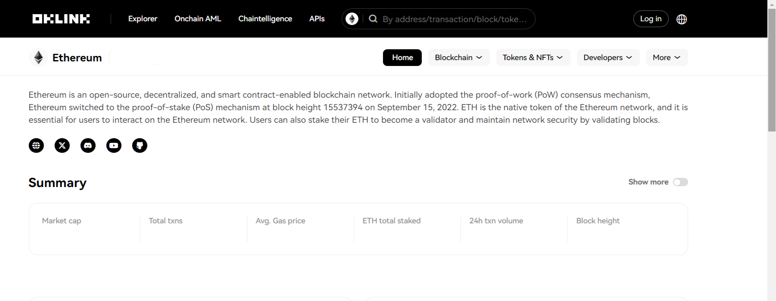Open the language globe icon
Image resolution: width=776 pixels, height=301 pixels.
[x=682, y=19]
